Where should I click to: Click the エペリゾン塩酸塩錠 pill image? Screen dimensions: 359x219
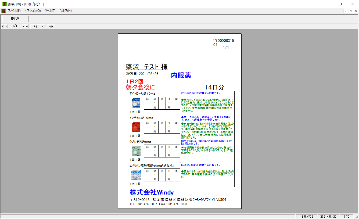click(136, 175)
